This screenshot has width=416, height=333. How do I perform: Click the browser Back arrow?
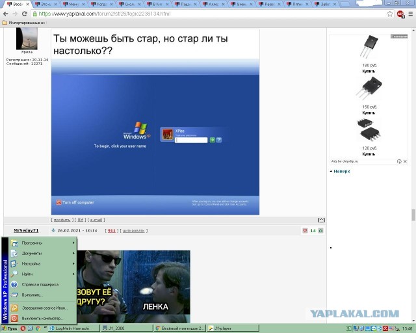[x=6, y=14]
